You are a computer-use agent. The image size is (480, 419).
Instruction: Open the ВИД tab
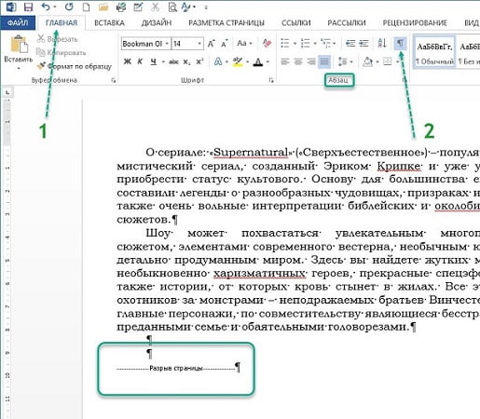tap(471, 22)
